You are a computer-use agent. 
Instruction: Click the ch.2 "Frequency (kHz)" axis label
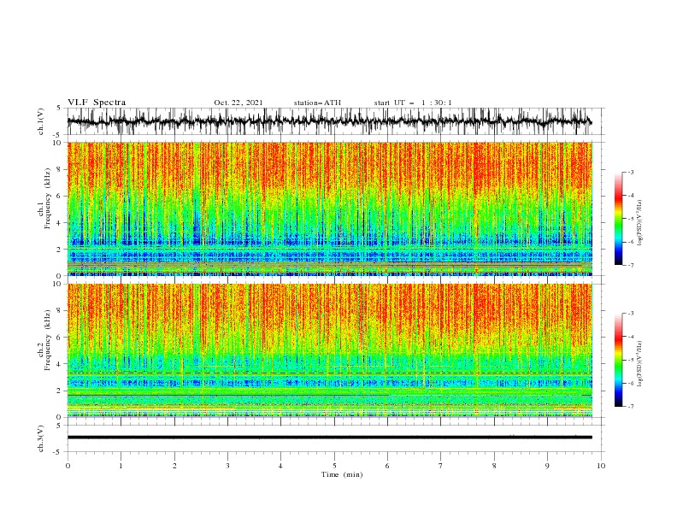coord(48,339)
